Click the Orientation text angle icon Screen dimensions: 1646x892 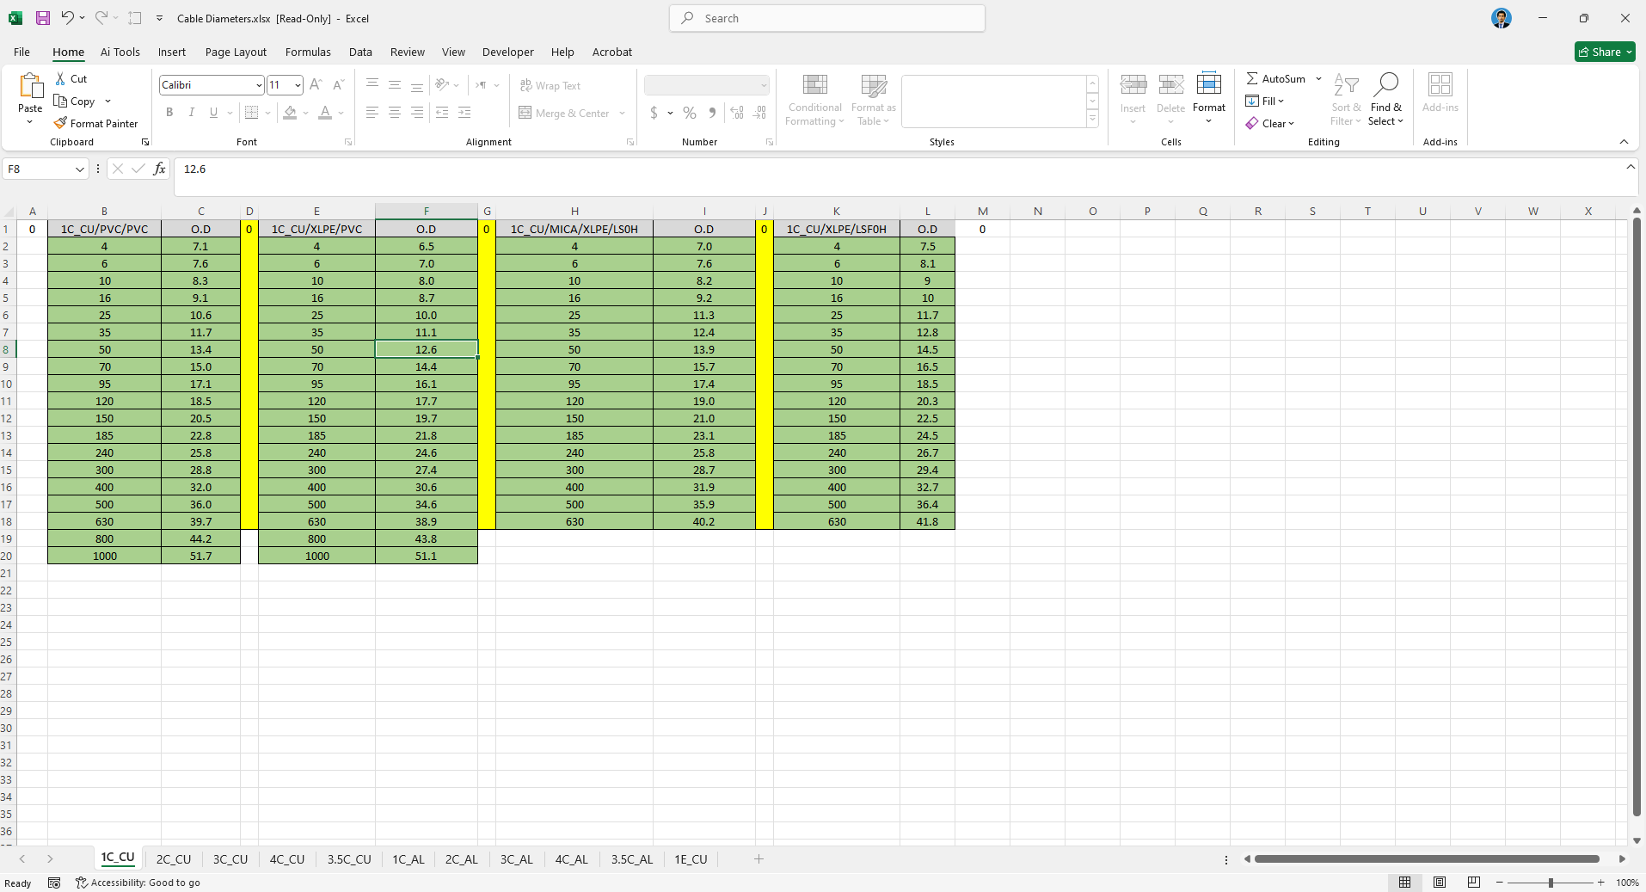tap(442, 84)
